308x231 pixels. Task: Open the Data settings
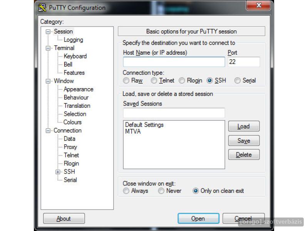pos(70,139)
